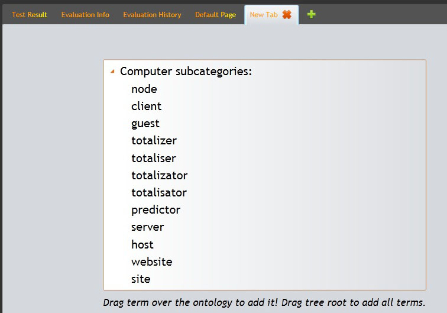
Task: Select the Default Page tab
Action: click(215, 15)
